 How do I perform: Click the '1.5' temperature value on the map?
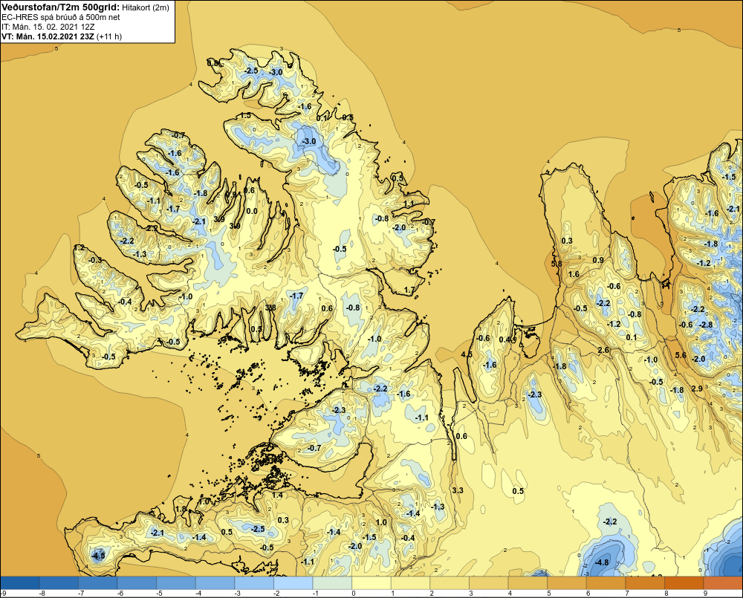[245, 115]
